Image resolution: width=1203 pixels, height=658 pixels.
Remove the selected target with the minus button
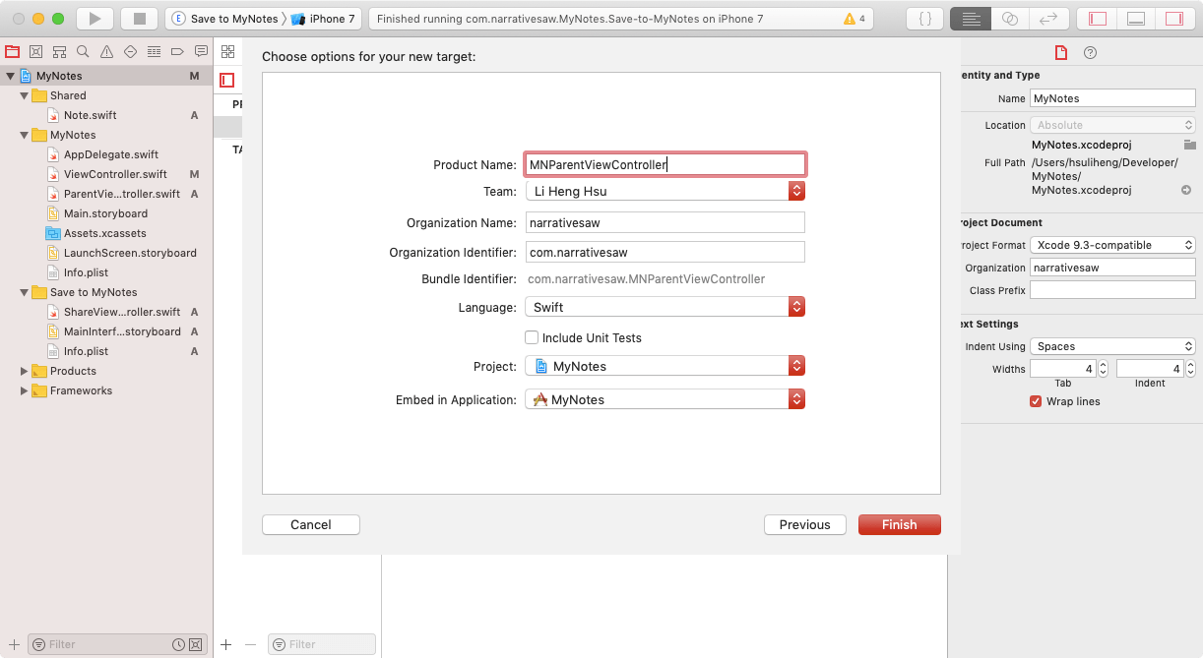coord(250,644)
